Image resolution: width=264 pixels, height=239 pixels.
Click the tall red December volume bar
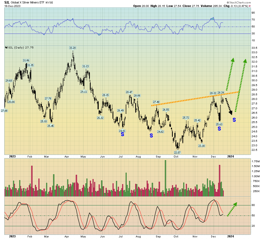(x=219, y=181)
